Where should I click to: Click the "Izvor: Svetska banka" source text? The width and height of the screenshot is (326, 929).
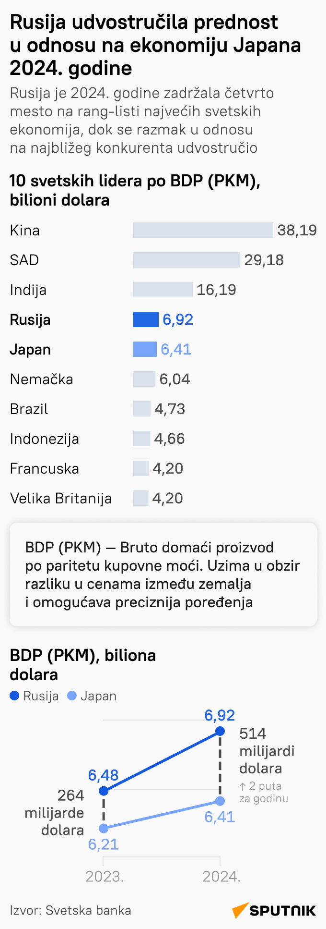point(70,910)
